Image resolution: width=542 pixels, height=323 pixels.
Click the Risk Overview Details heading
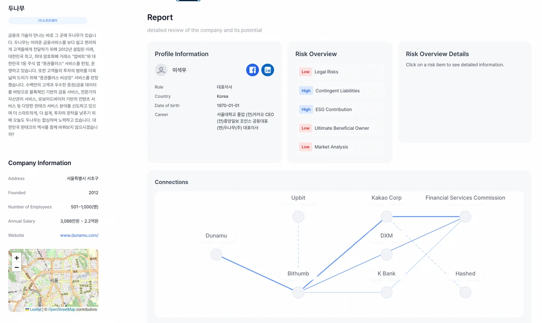(437, 54)
